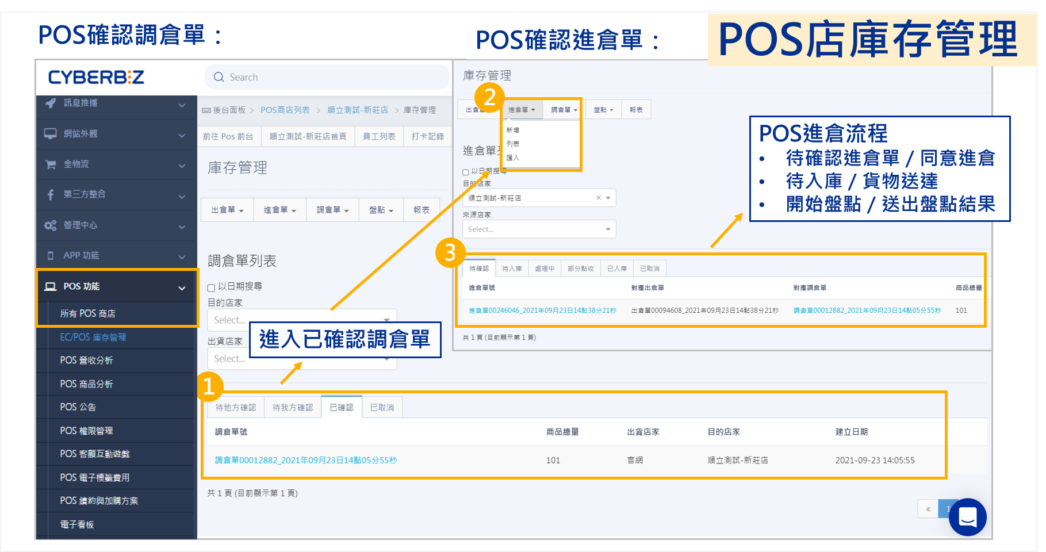Image resolution: width=1046 pixels, height=552 pixels.
Task: Switch to the 已入庫 tab
Action: click(617, 269)
